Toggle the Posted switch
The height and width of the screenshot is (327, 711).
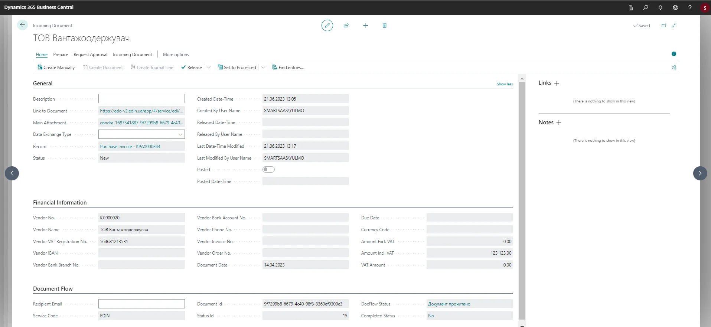(x=268, y=170)
